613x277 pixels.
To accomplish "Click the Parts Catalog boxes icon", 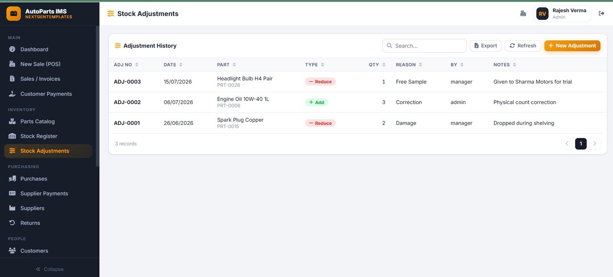I will [x=12, y=121].
